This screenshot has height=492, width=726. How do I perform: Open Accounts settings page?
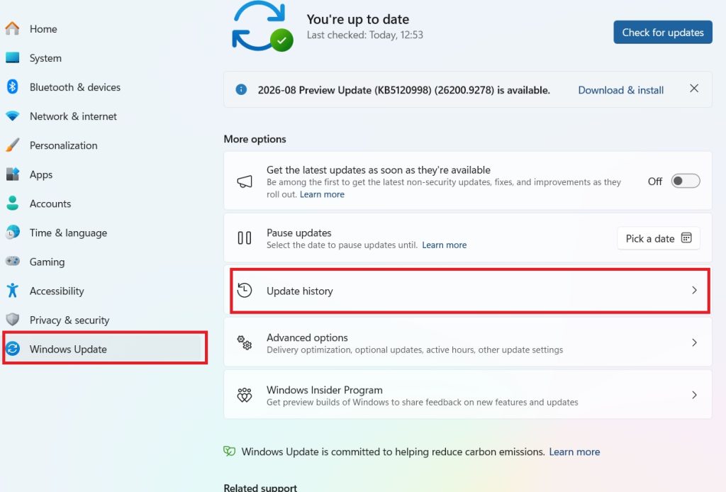tap(50, 203)
